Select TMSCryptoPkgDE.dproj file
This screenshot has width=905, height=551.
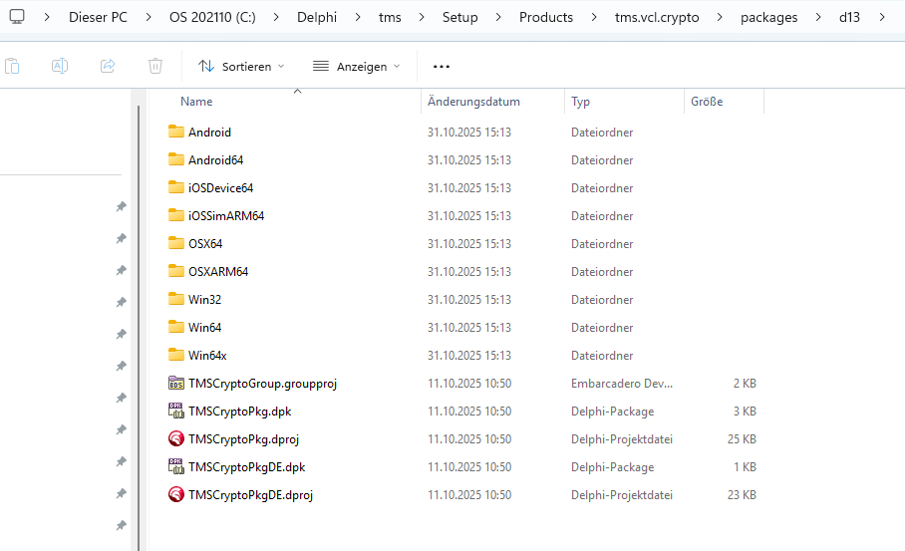click(251, 494)
